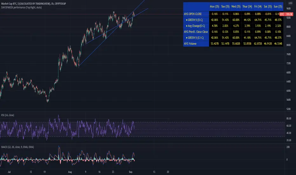Viewport: 296px width, 175px height.
Task: Click the 52.147B Tuesday AVG Volume cell
Action: (x=225, y=44)
